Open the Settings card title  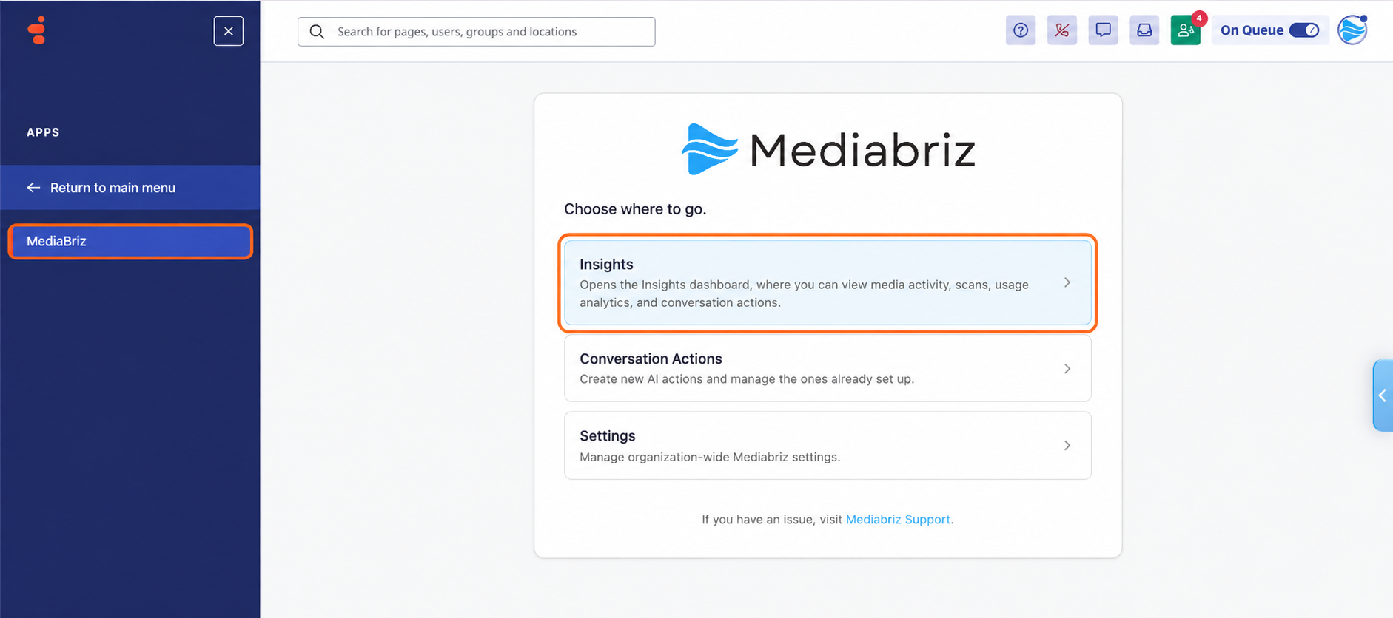608,435
